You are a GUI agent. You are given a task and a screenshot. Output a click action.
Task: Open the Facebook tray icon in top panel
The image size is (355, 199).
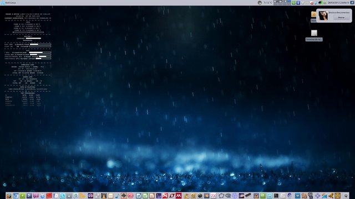(x=298, y=3)
